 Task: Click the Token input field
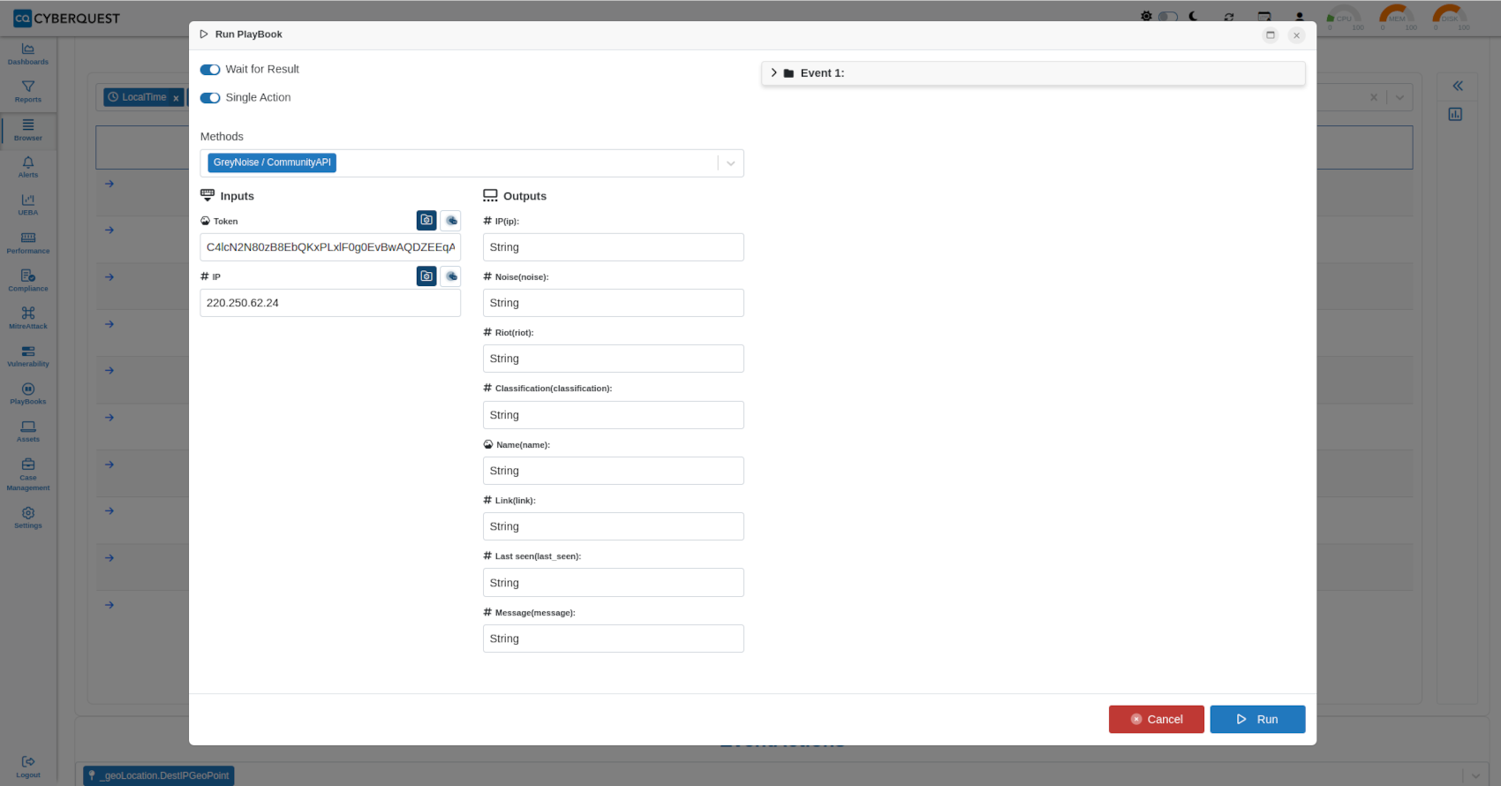click(330, 247)
